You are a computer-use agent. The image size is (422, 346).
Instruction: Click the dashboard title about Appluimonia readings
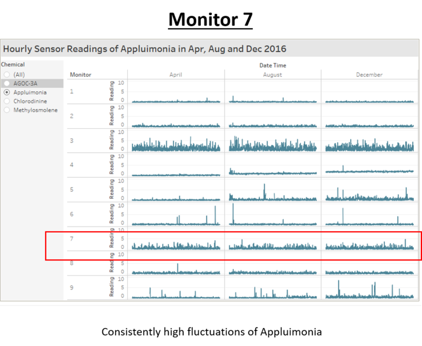(145, 49)
